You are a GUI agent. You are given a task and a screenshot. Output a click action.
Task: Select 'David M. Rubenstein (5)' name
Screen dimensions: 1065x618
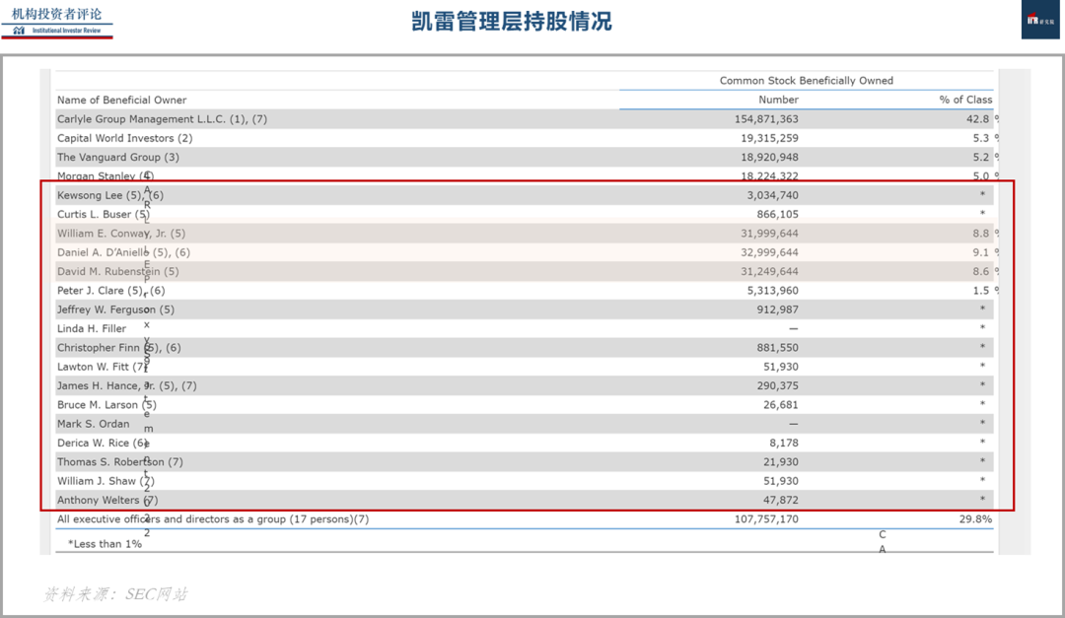(x=118, y=271)
